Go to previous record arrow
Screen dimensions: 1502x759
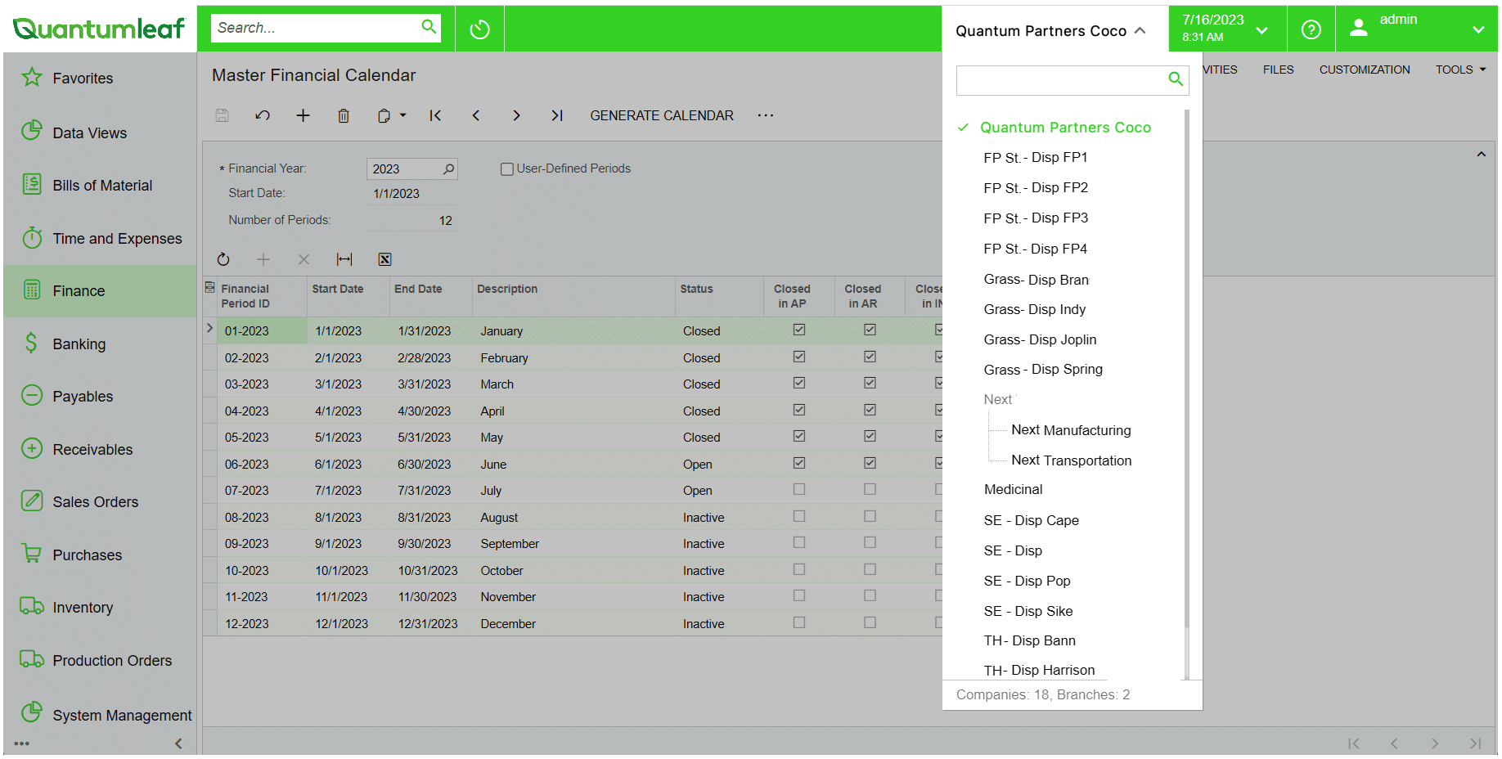[475, 115]
